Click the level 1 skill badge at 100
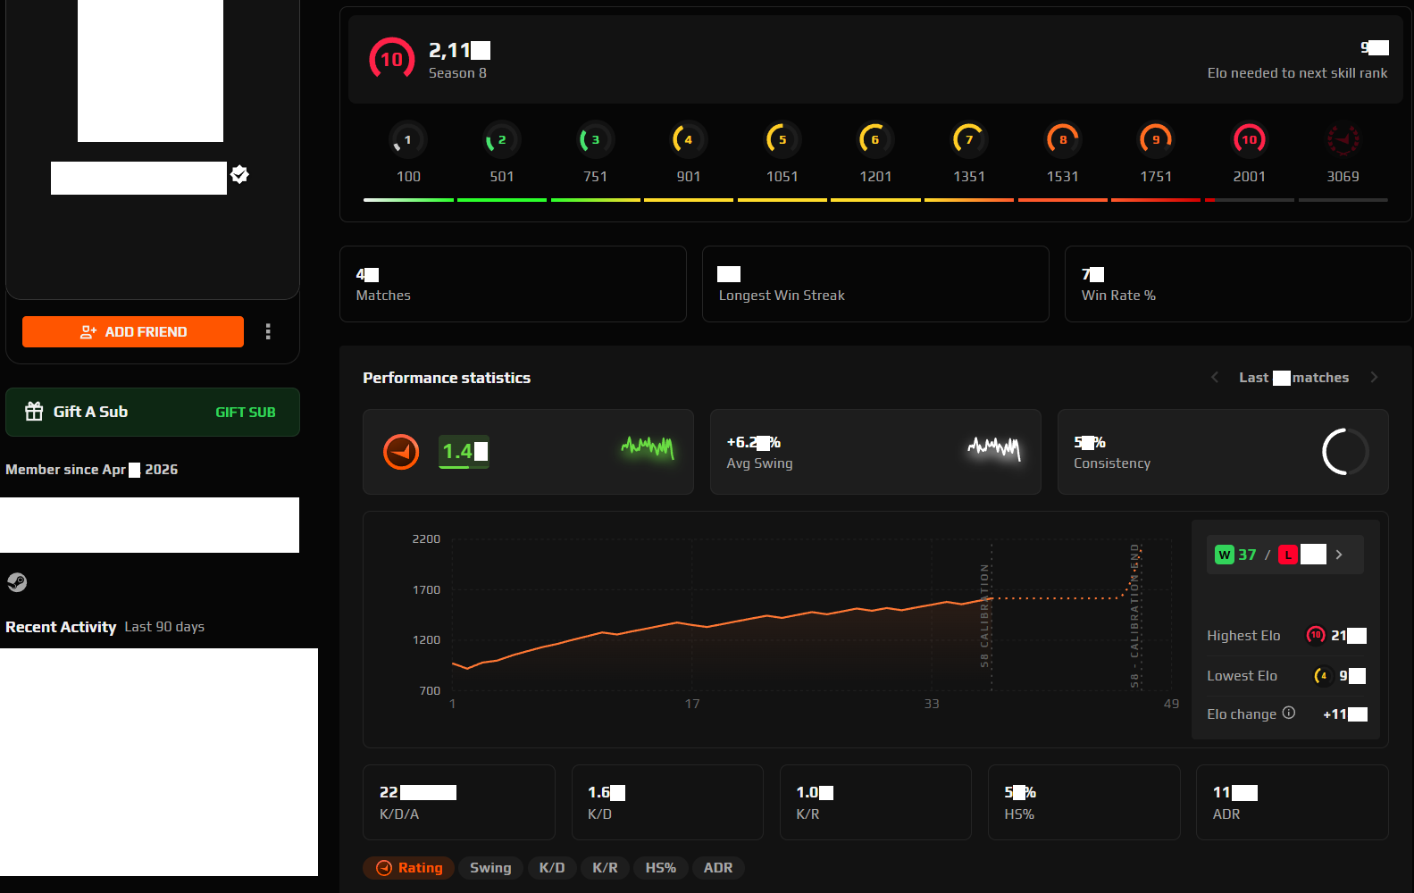 (x=407, y=140)
